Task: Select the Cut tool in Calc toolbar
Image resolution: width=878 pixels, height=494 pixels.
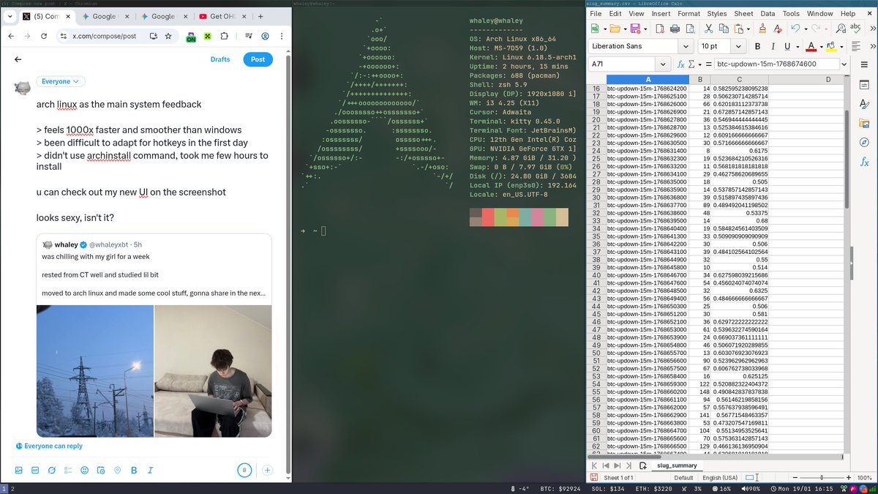Action: click(708, 28)
